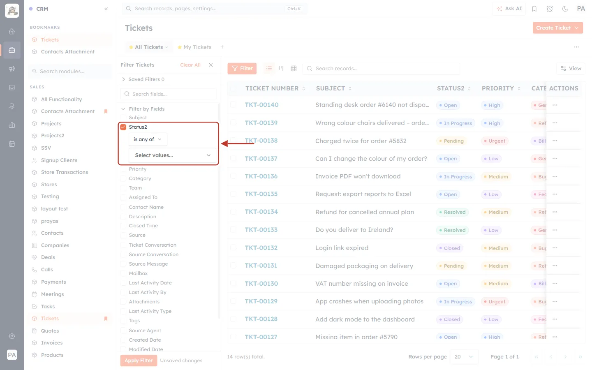
Task: Open row actions for TKT-00140
Action: pos(555,105)
